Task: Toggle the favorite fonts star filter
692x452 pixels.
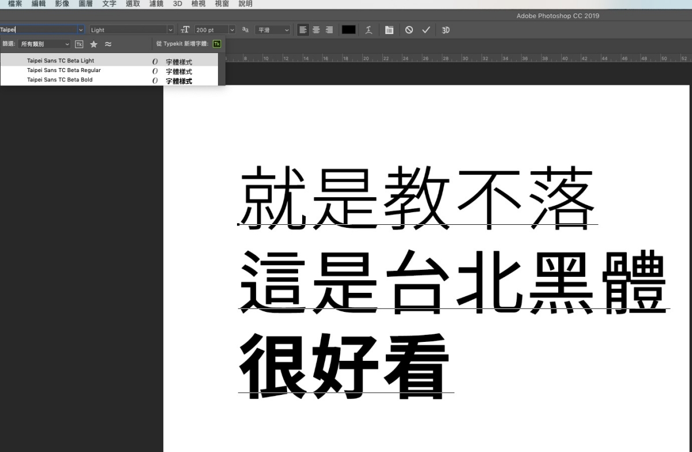Action: pos(93,44)
